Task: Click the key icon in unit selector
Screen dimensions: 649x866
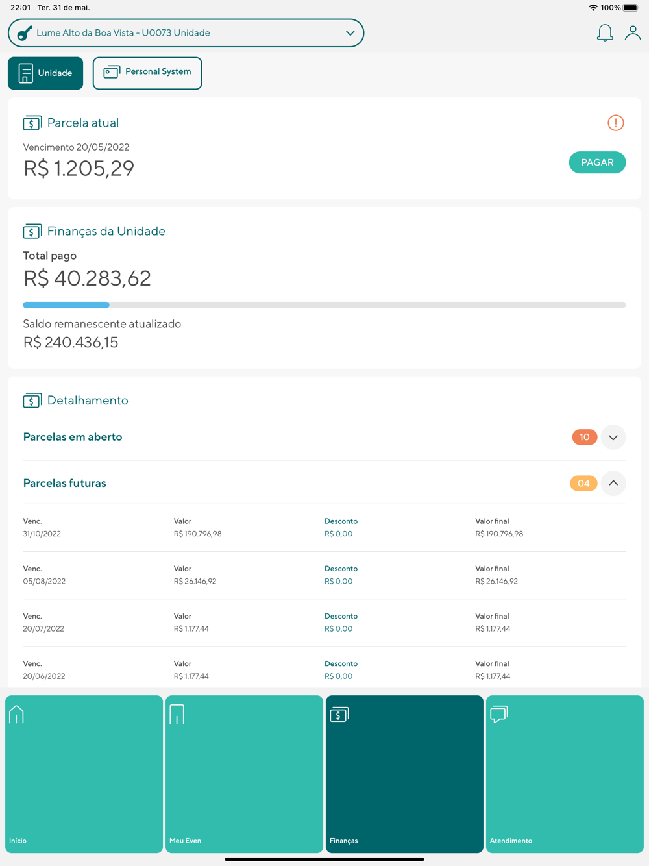Action: point(25,33)
